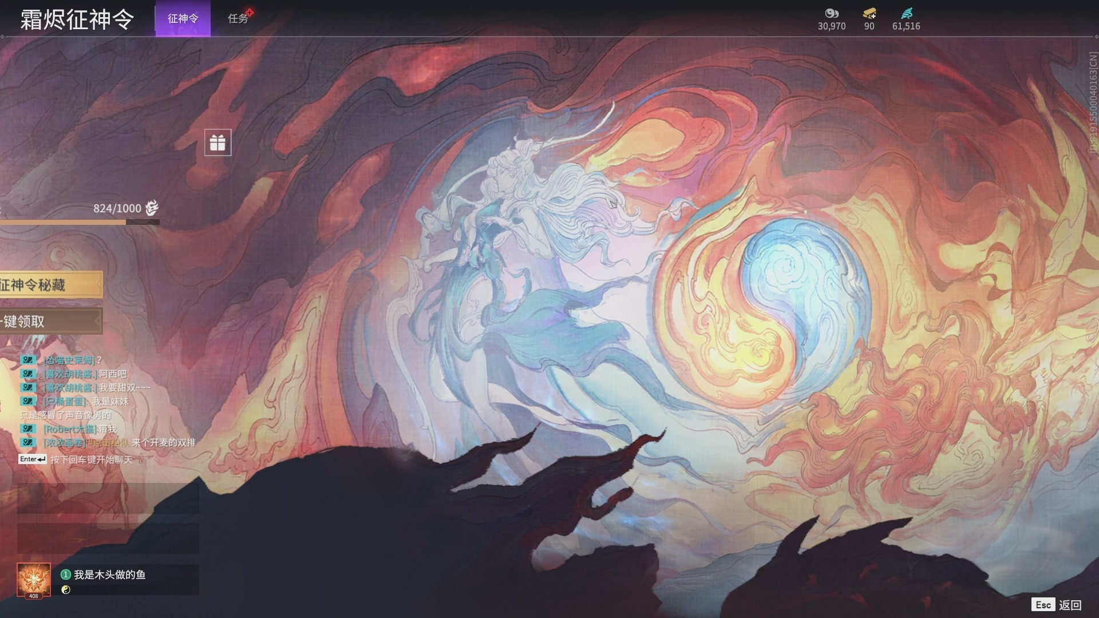Click the teal conch currency icon
The width and height of the screenshot is (1099, 618).
pos(906,13)
